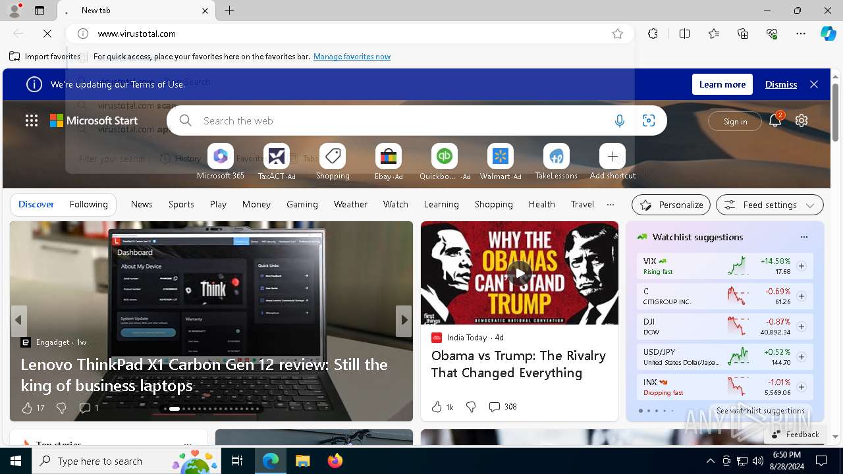Play the Obamas Trump video
843x474 pixels.
click(x=520, y=273)
